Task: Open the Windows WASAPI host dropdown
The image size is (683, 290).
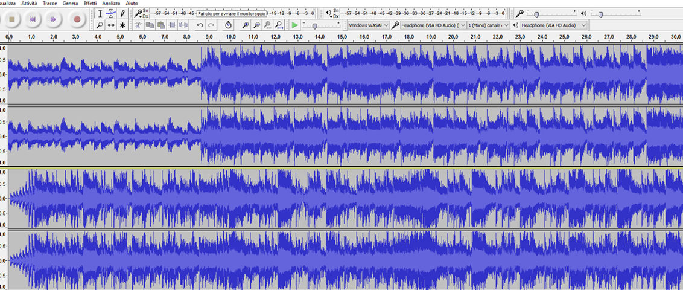Action: (x=368, y=25)
